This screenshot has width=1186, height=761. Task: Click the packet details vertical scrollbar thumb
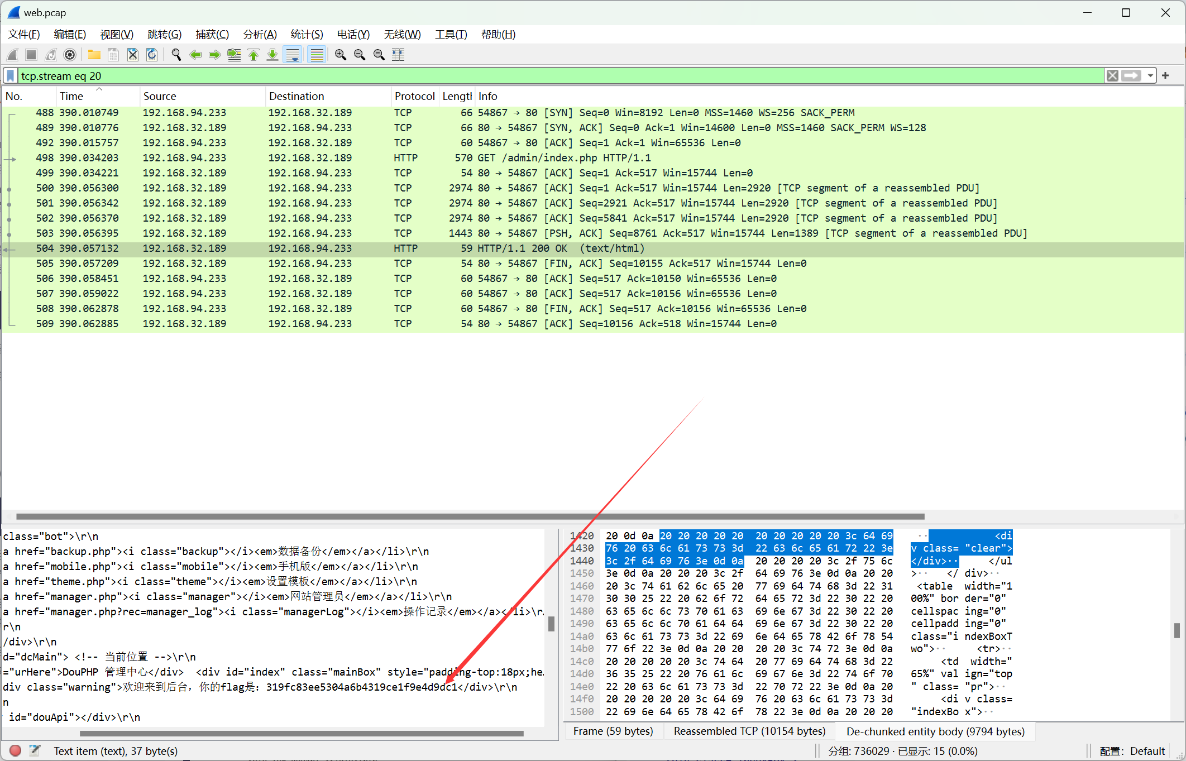[551, 624]
